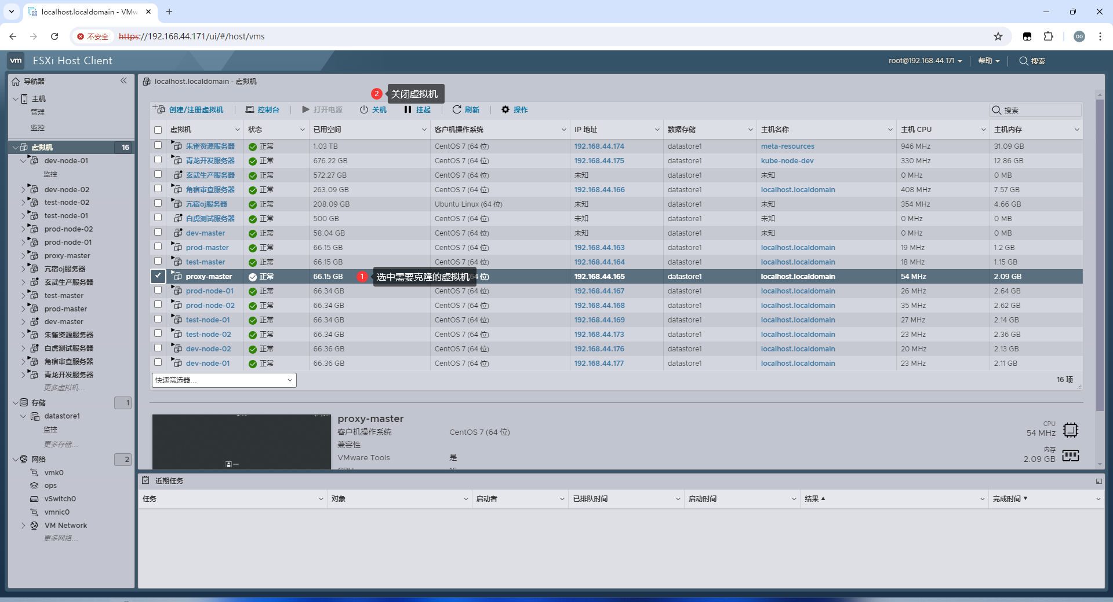Open a new browser tab
The width and height of the screenshot is (1113, 602).
(x=169, y=12)
